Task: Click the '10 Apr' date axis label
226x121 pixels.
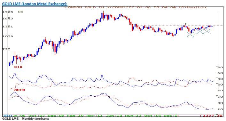Action: [87, 116]
